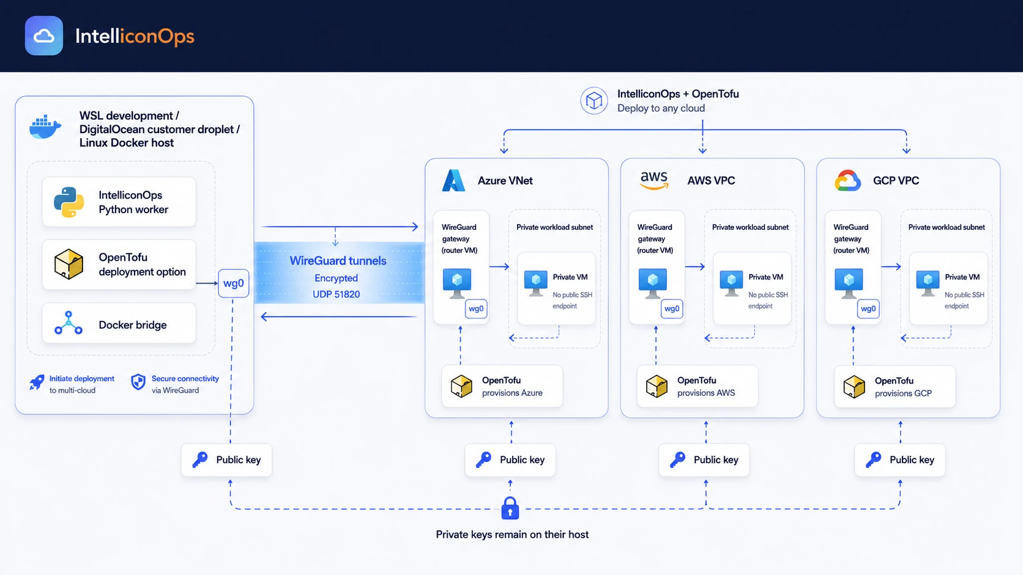
Task: Click the Azure VNet title
Action: (x=505, y=181)
